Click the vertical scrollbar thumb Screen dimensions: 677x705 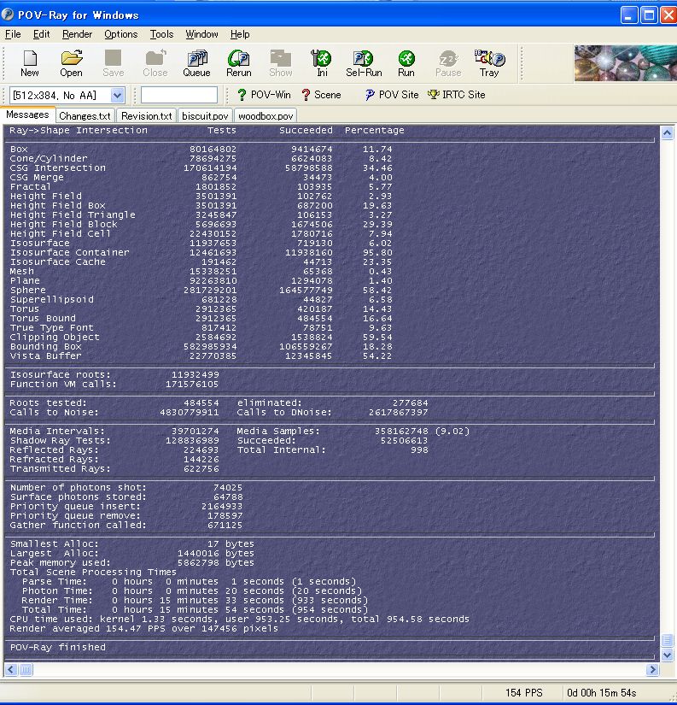(667, 640)
